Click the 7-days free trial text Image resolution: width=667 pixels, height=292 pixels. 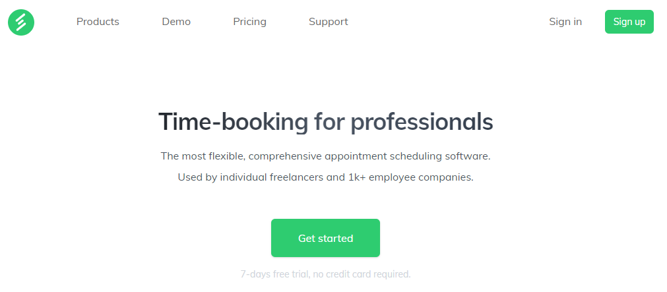[x=275, y=274]
